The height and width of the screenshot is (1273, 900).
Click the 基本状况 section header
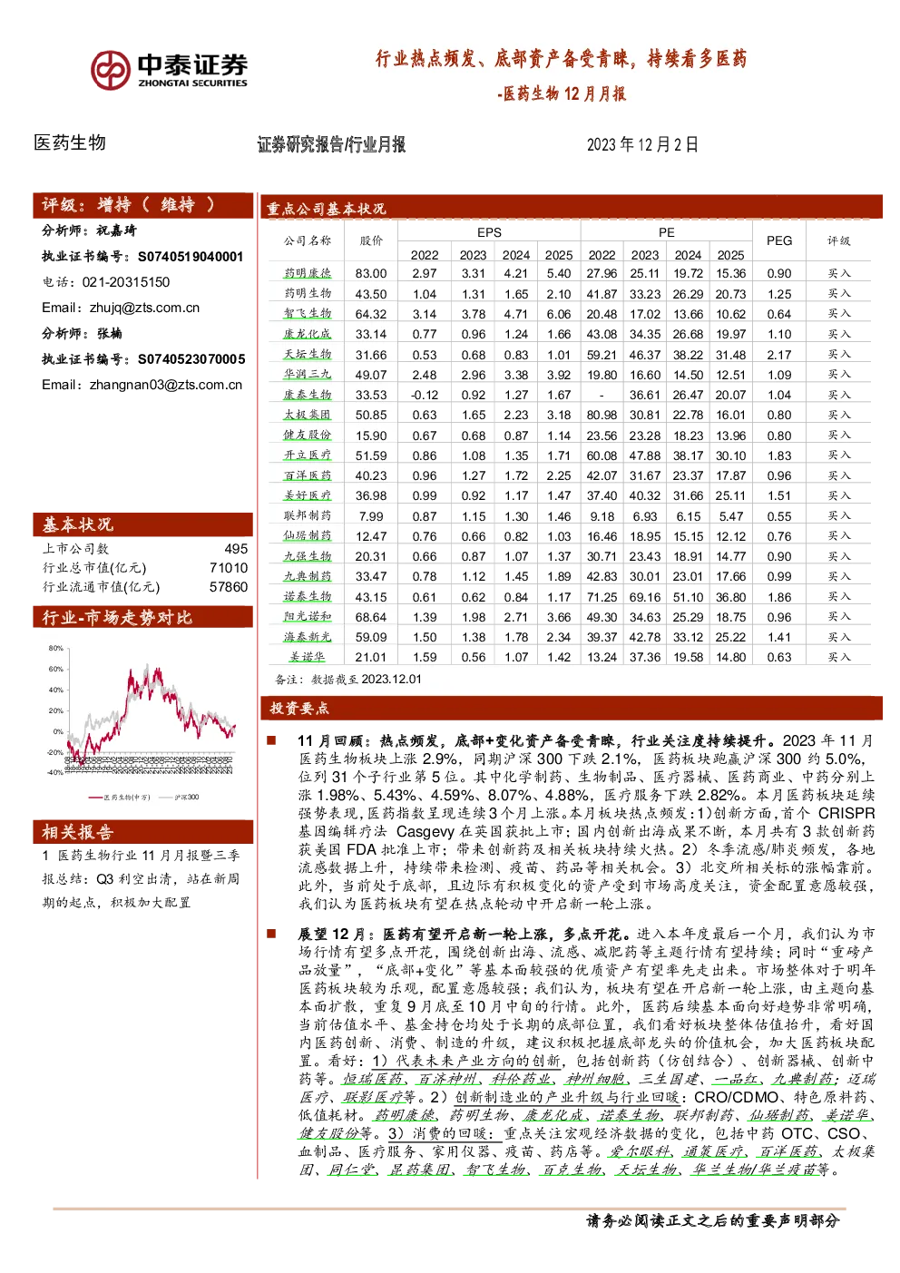pyautogui.click(x=143, y=524)
